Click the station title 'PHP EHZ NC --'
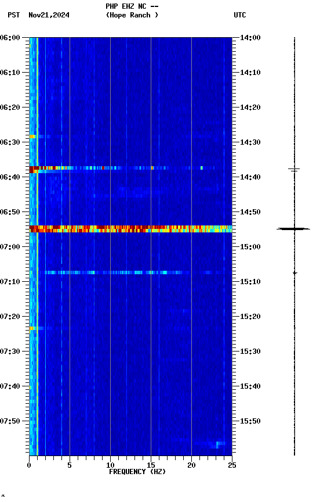The image size is (320, 502). (x=132, y=6)
